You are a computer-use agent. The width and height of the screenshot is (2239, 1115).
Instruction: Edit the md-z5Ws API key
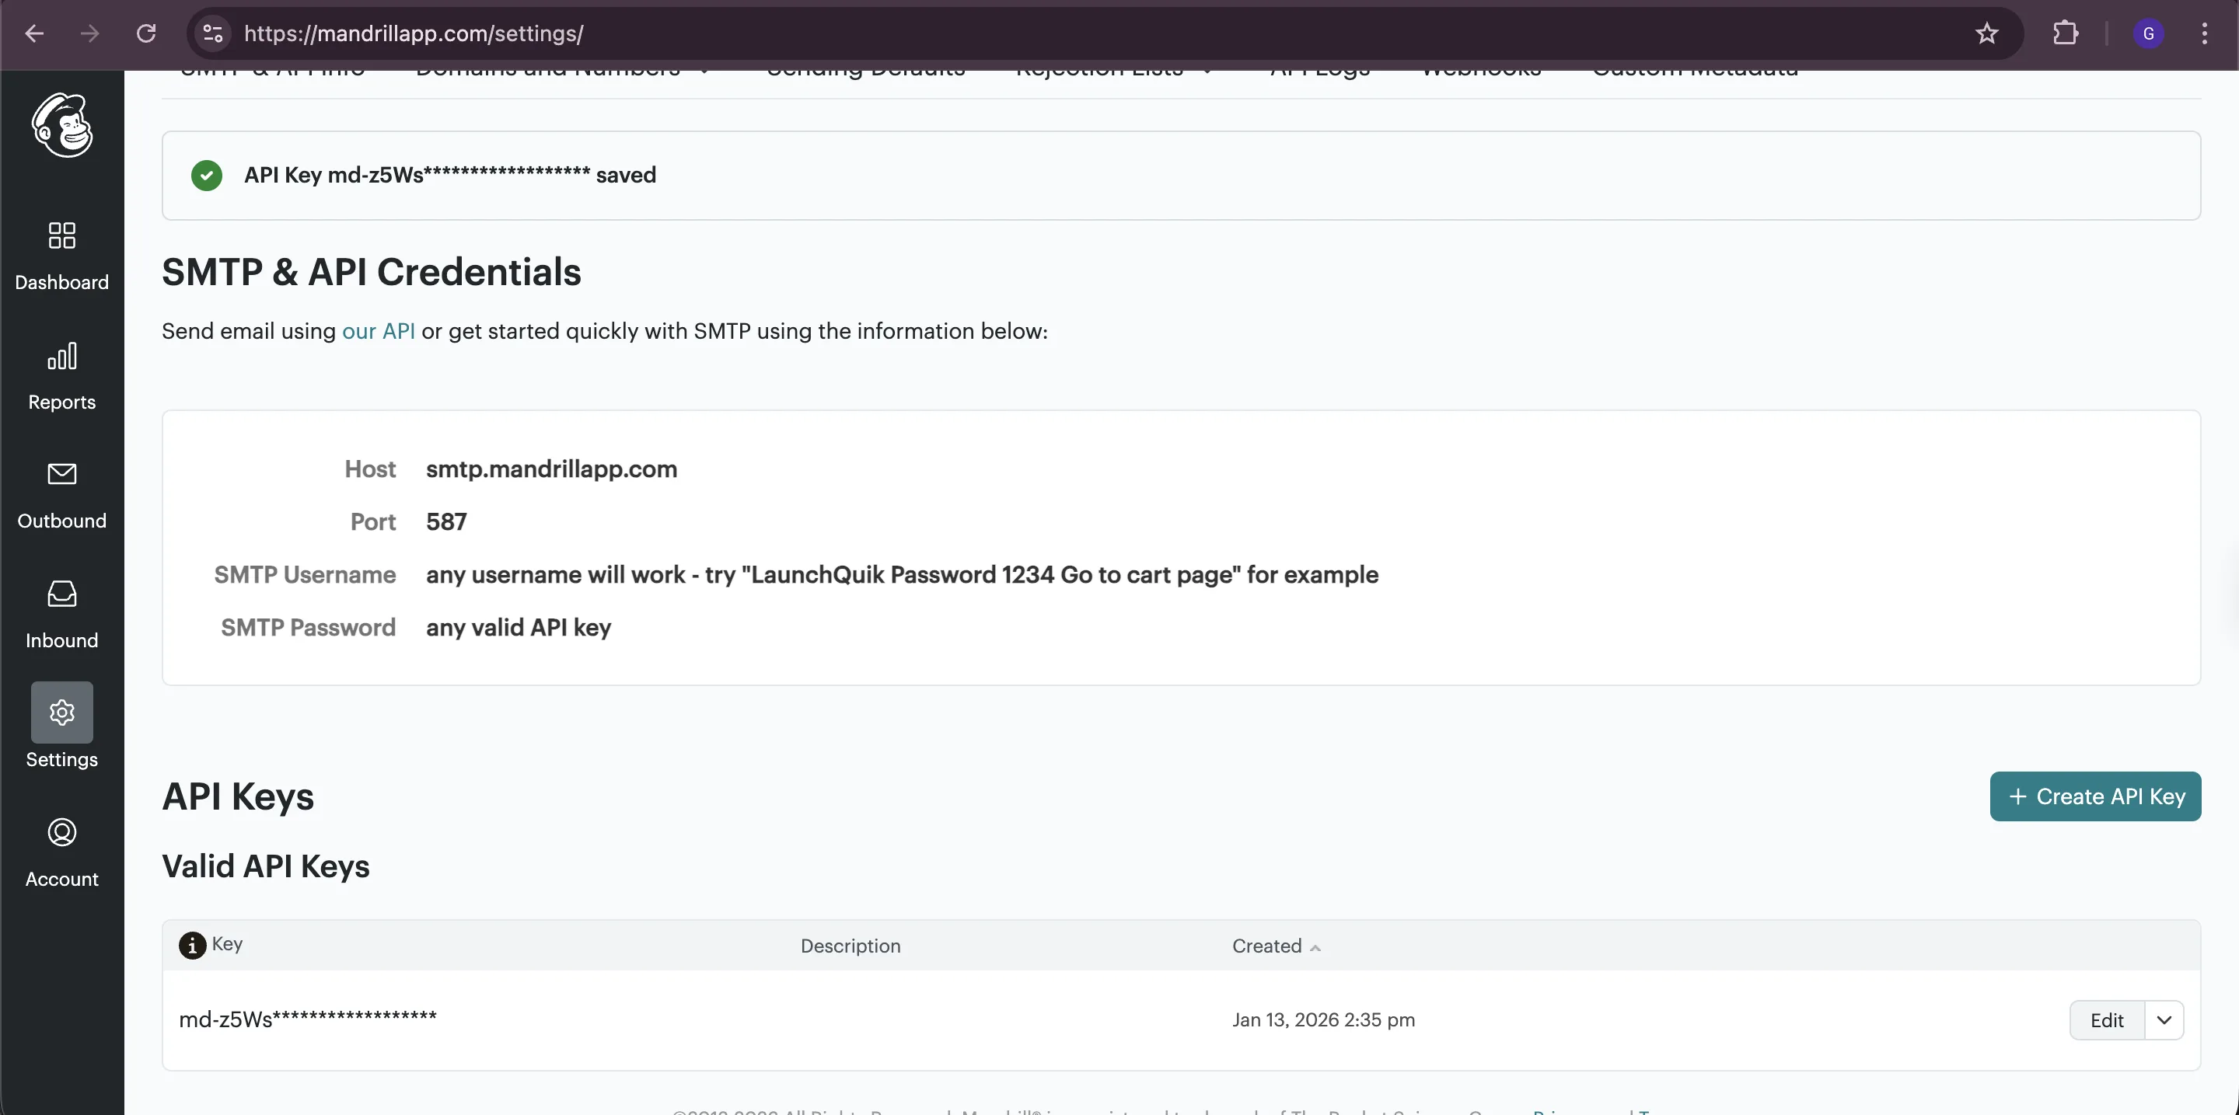coord(2107,1019)
